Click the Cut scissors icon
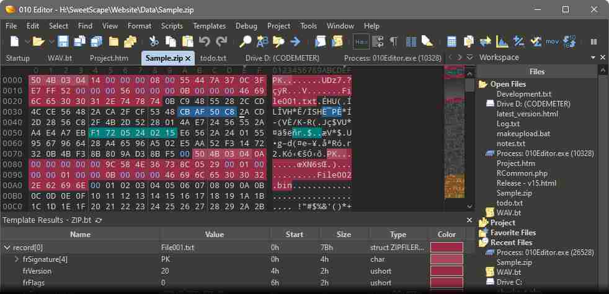Image resolution: width=609 pixels, height=294 pixels. pos(154,41)
